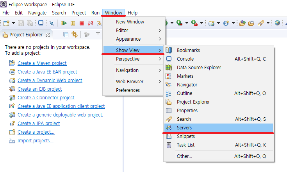Click the Disconnect debug icon
This screenshot has height=172, width=287.
pyautogui.click(x=91, y=23)
